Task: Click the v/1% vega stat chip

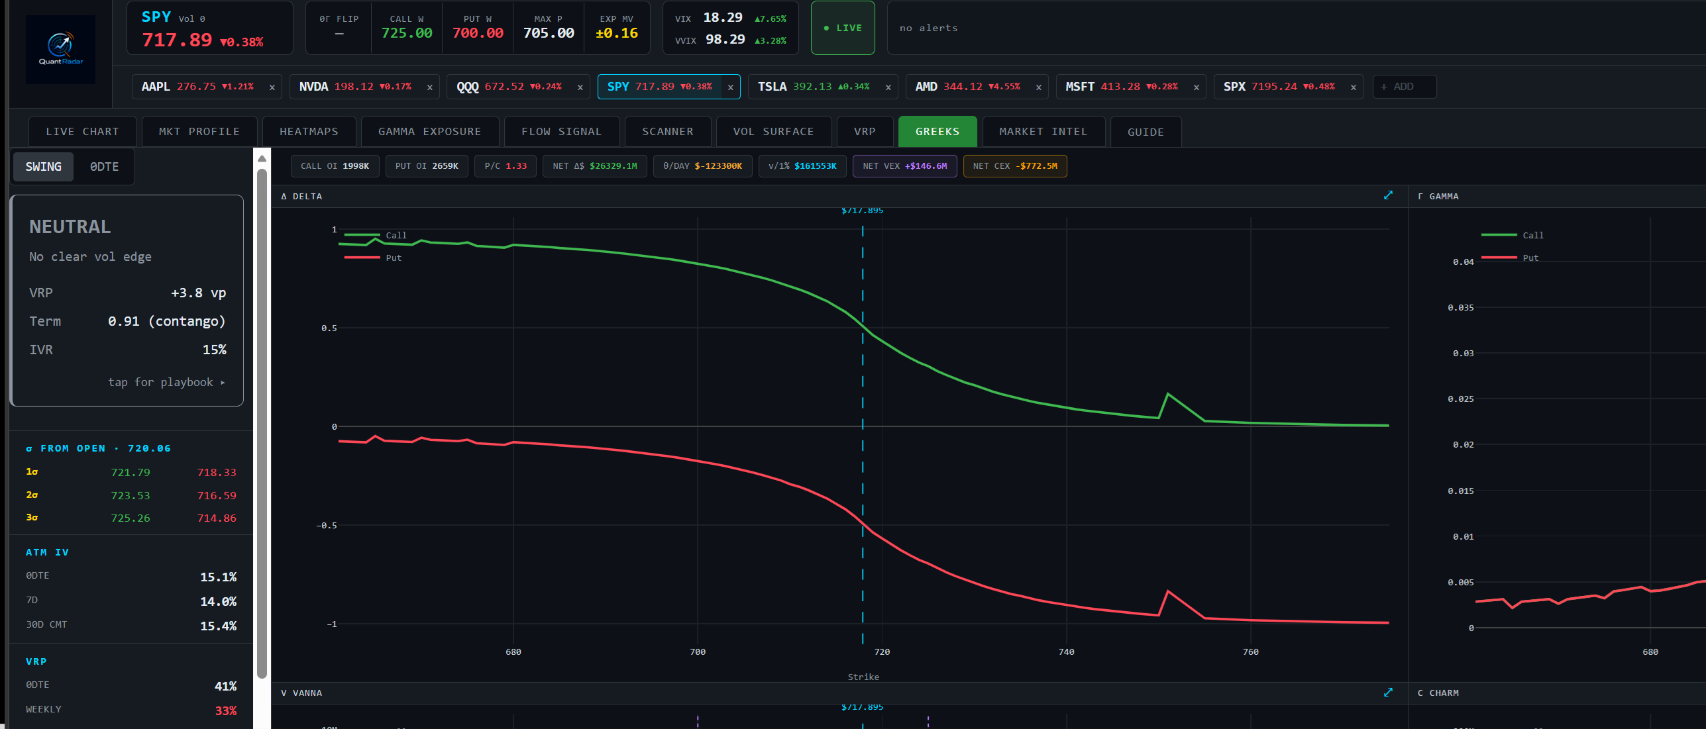Action: click(802, 166)
